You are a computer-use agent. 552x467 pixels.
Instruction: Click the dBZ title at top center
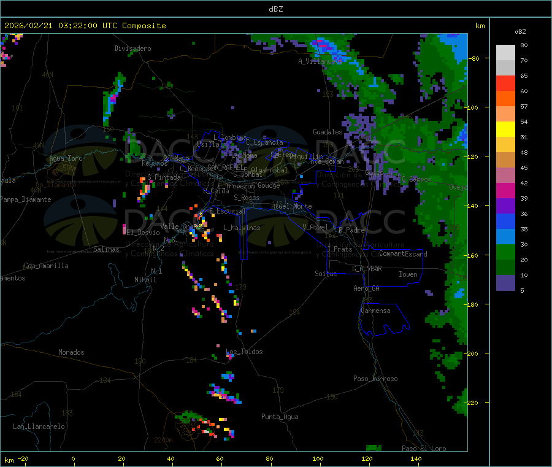275,9
